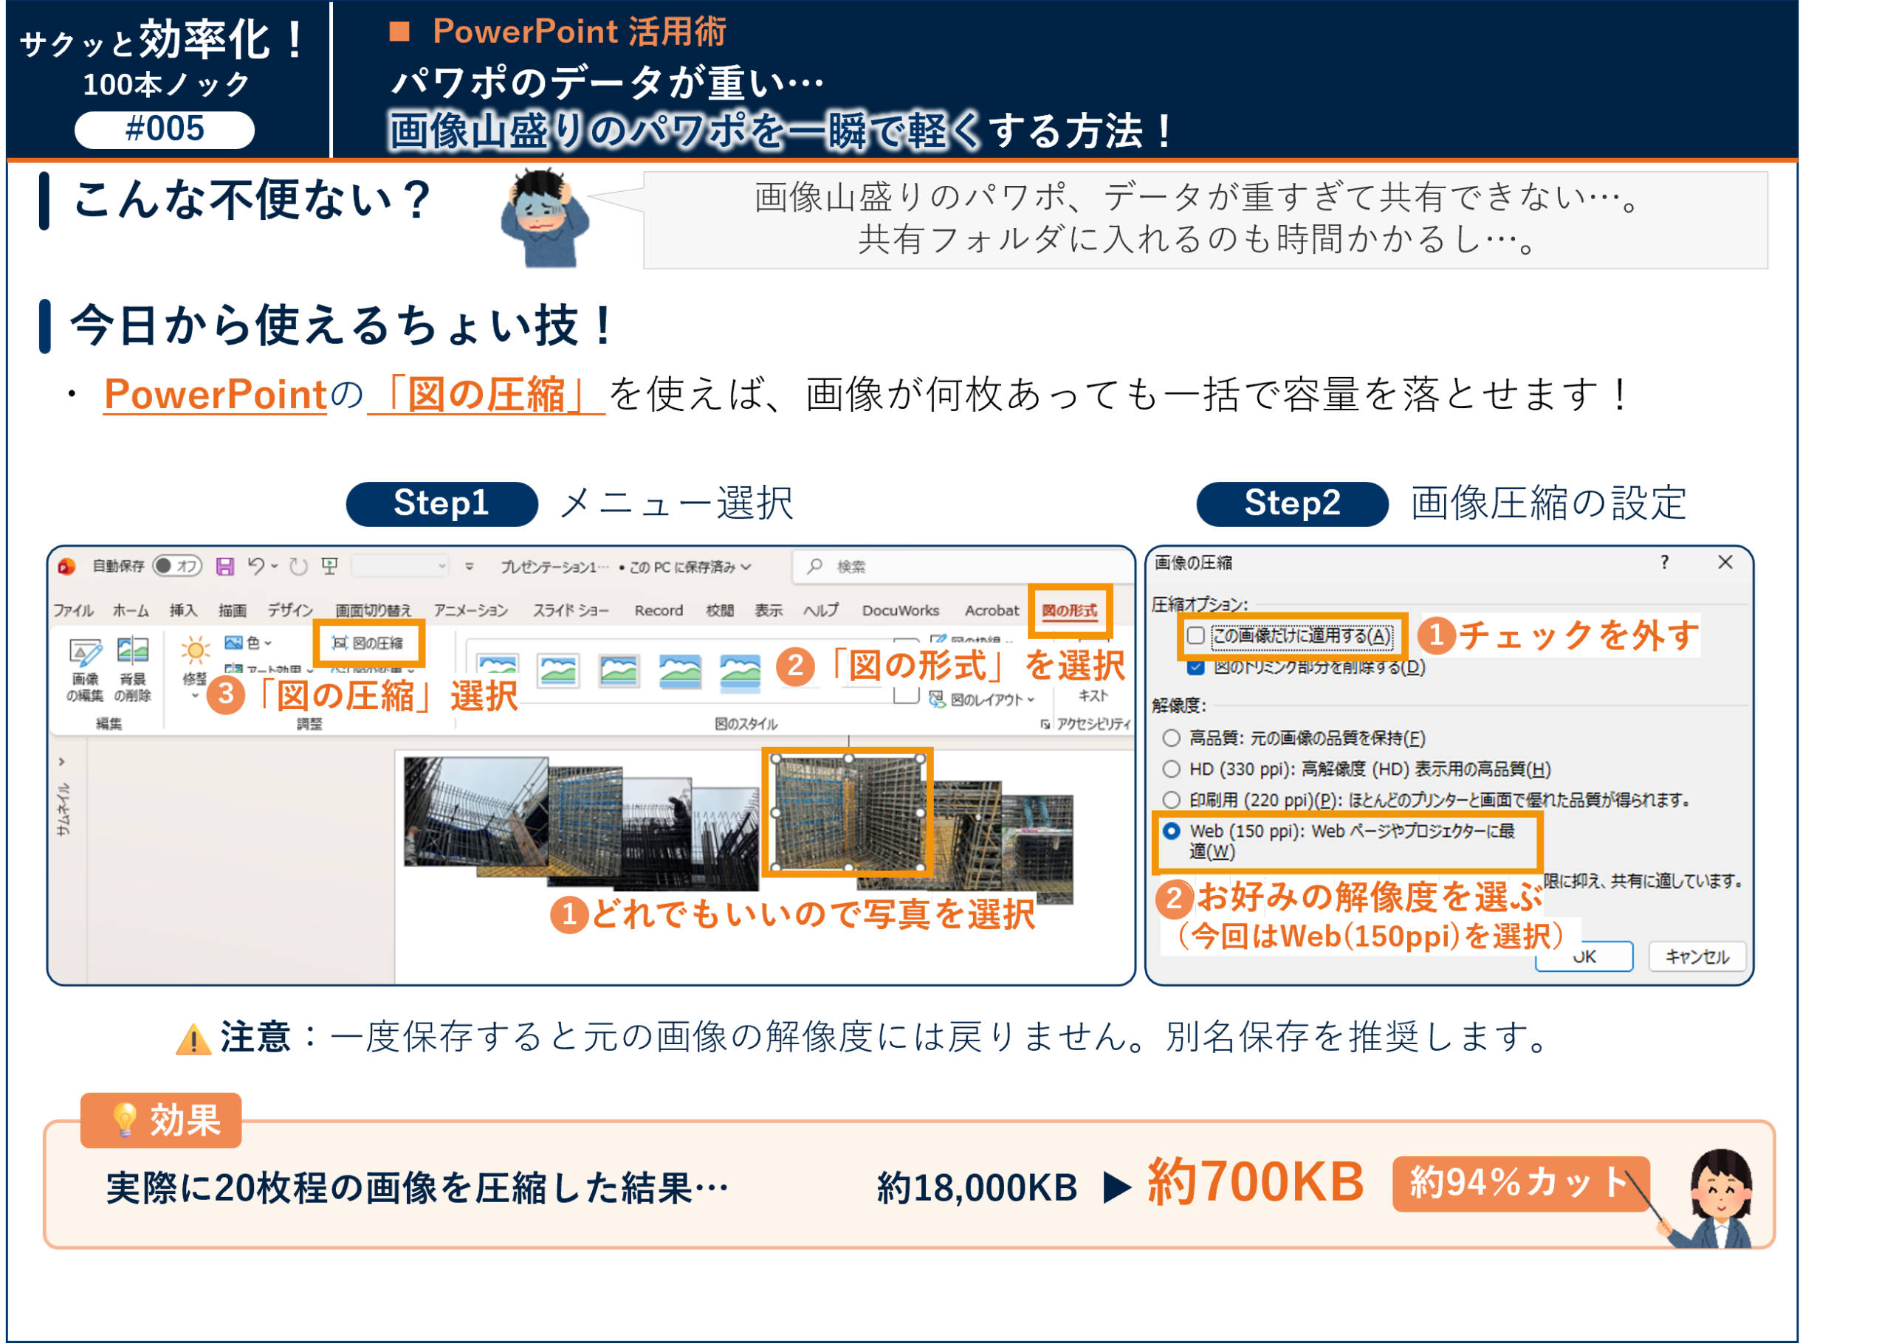Select Web (150 ppi) radio button
The image size is (1890, 1343).
pyautogui.click(x=1171, y=831)
